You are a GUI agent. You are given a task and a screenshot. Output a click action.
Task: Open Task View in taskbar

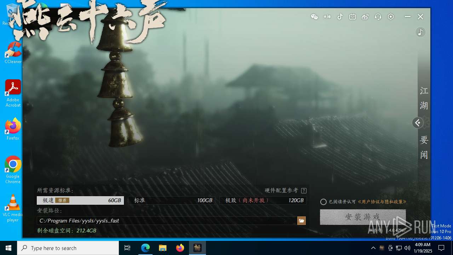(x=127, y=248)
